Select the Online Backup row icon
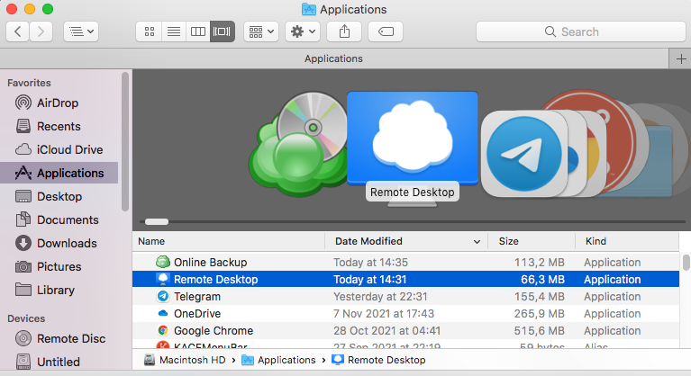Screen dimensions: 691x376 pyautogui.click(x=162, y=262)
